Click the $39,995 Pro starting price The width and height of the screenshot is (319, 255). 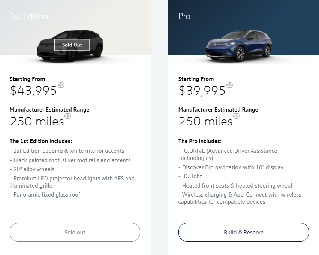point(202,91)
